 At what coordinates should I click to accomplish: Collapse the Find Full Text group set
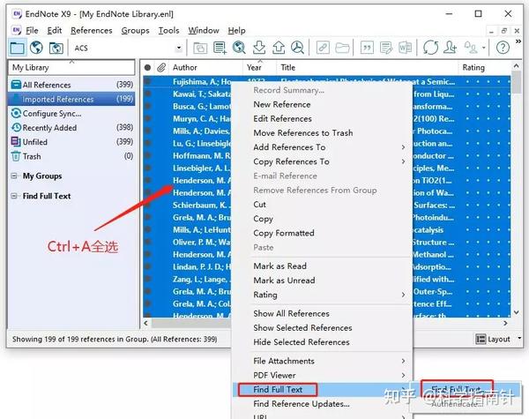coord(14,196)
